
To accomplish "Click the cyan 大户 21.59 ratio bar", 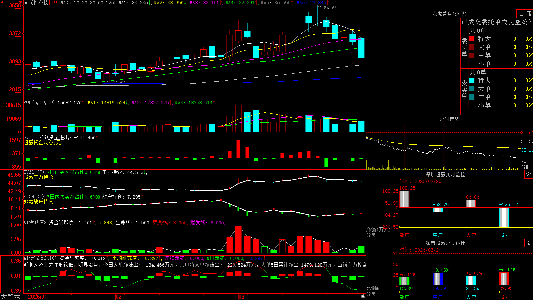I will point(471,281).
